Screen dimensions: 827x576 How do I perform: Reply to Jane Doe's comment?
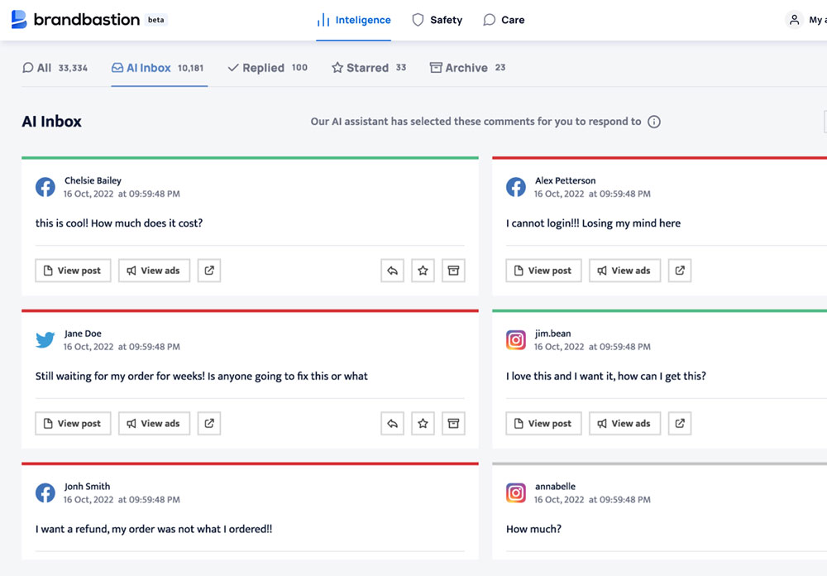tap(392, 424)
